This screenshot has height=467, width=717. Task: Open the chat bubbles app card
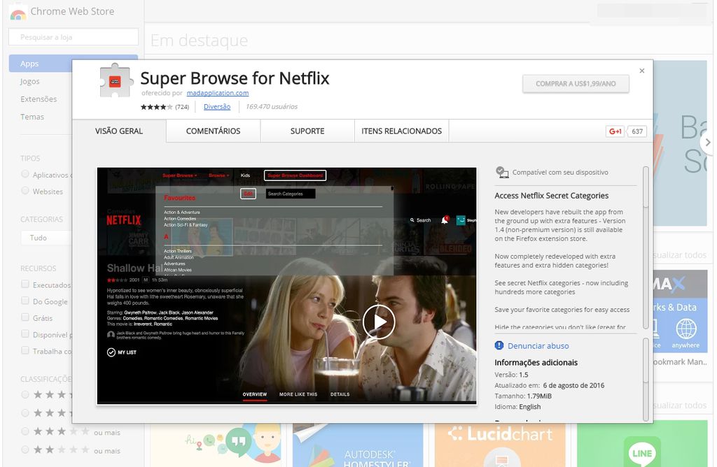216,445
